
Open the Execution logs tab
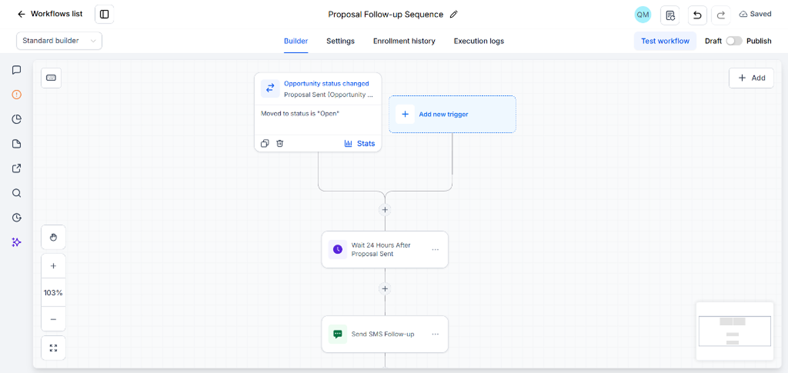479,41
